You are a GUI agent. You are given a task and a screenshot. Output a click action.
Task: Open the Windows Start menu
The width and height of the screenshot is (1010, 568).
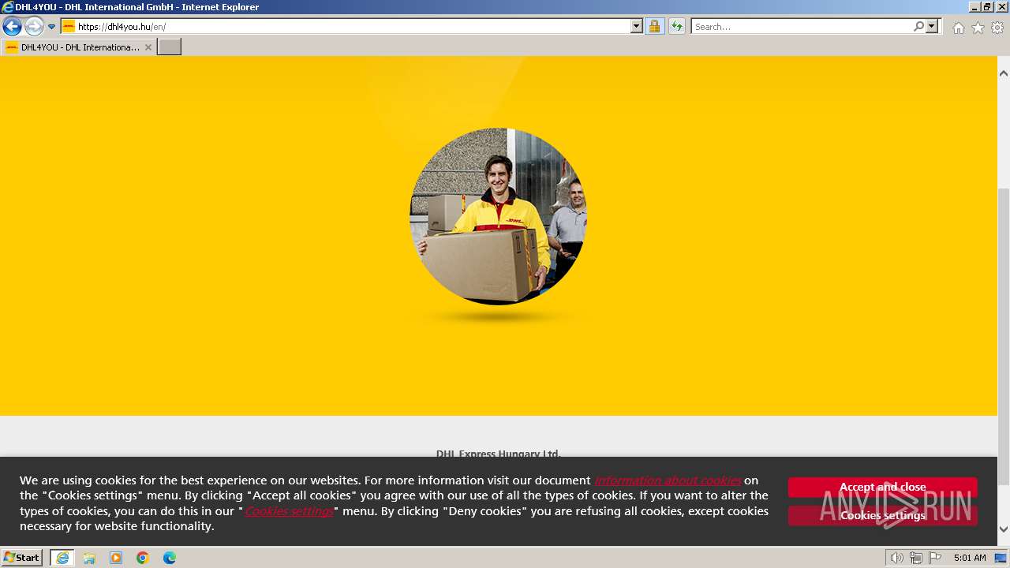coord(22,557)
